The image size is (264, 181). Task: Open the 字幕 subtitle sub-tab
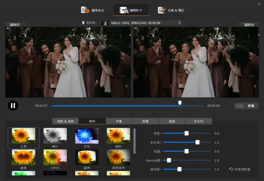[x=119, y=121]
